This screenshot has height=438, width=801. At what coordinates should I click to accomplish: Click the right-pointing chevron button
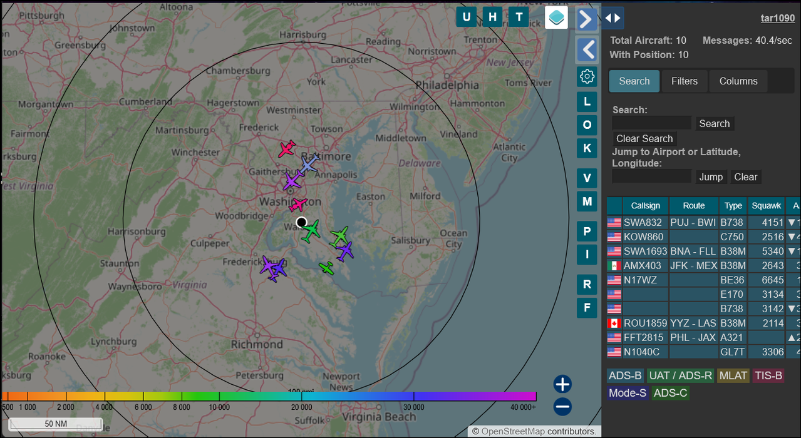(586, 19)
